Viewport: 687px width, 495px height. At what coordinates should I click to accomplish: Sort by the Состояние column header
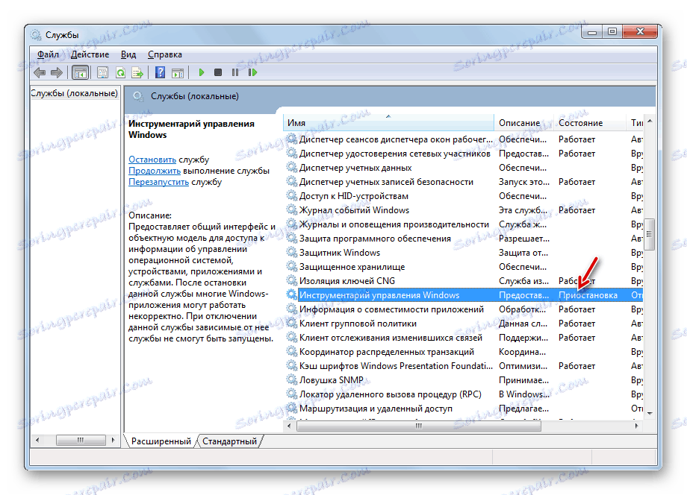(x=589, y=123)
